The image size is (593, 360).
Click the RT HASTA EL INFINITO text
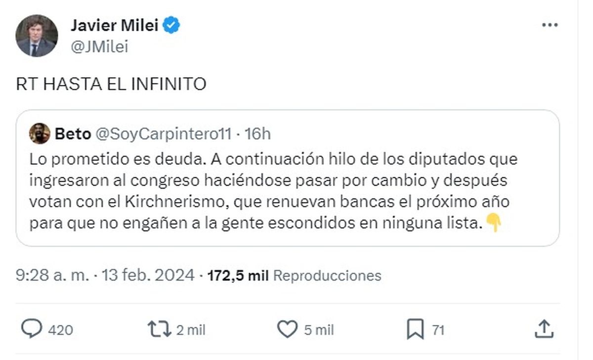click(x=111, y=84)
